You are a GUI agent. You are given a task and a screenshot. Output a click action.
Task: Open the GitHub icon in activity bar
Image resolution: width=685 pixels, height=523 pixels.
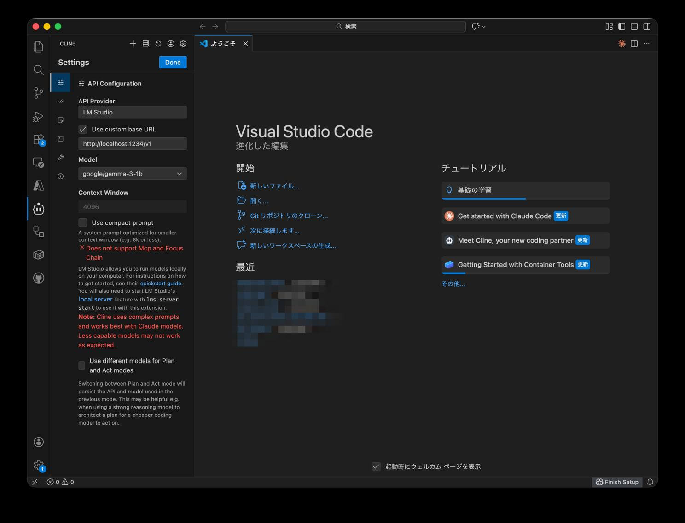pos(39,278)
